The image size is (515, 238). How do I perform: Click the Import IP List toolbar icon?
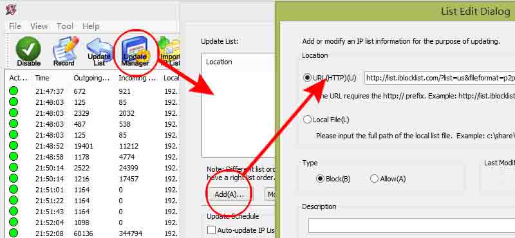(169, 51)
